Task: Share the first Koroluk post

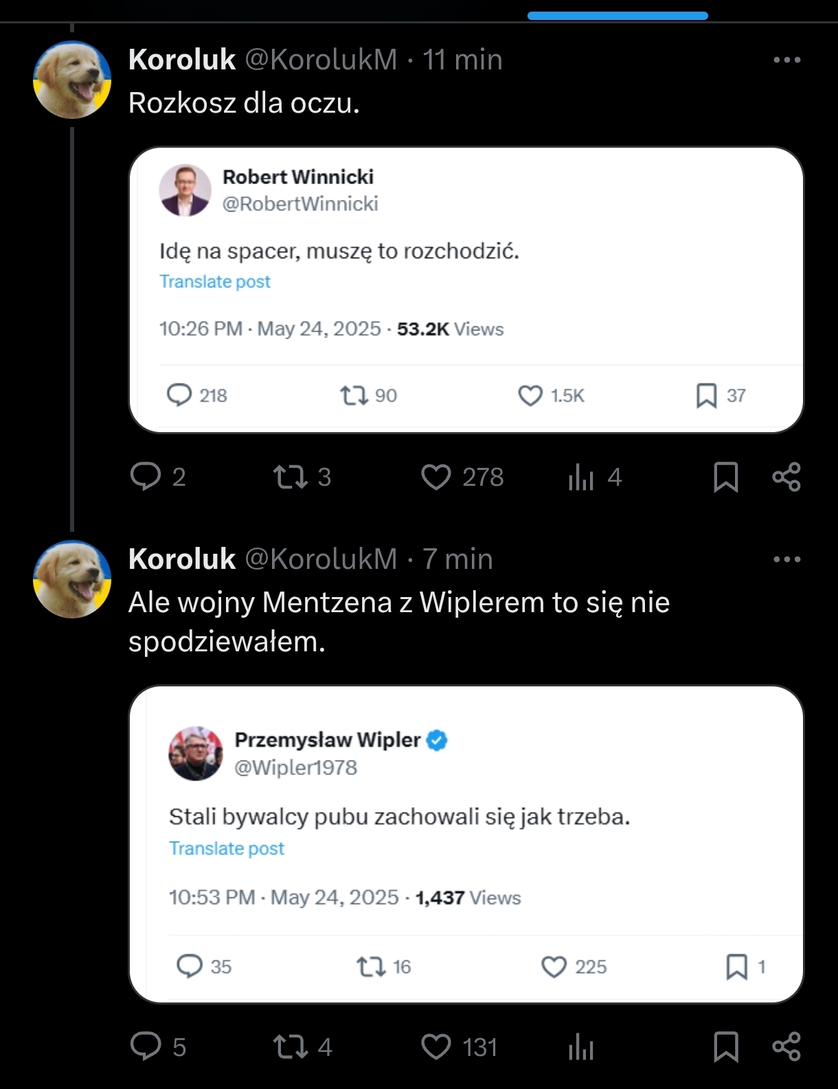Action: click(x=786, y=477)
